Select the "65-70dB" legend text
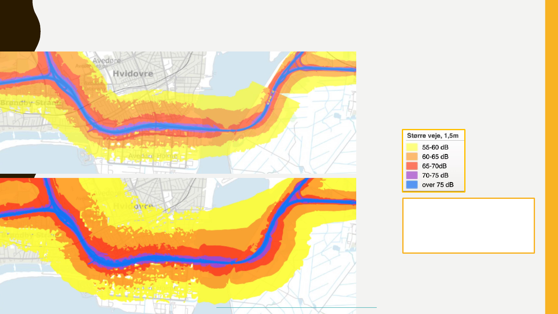Viewport: 558px width, 314px height. point(435,166)
